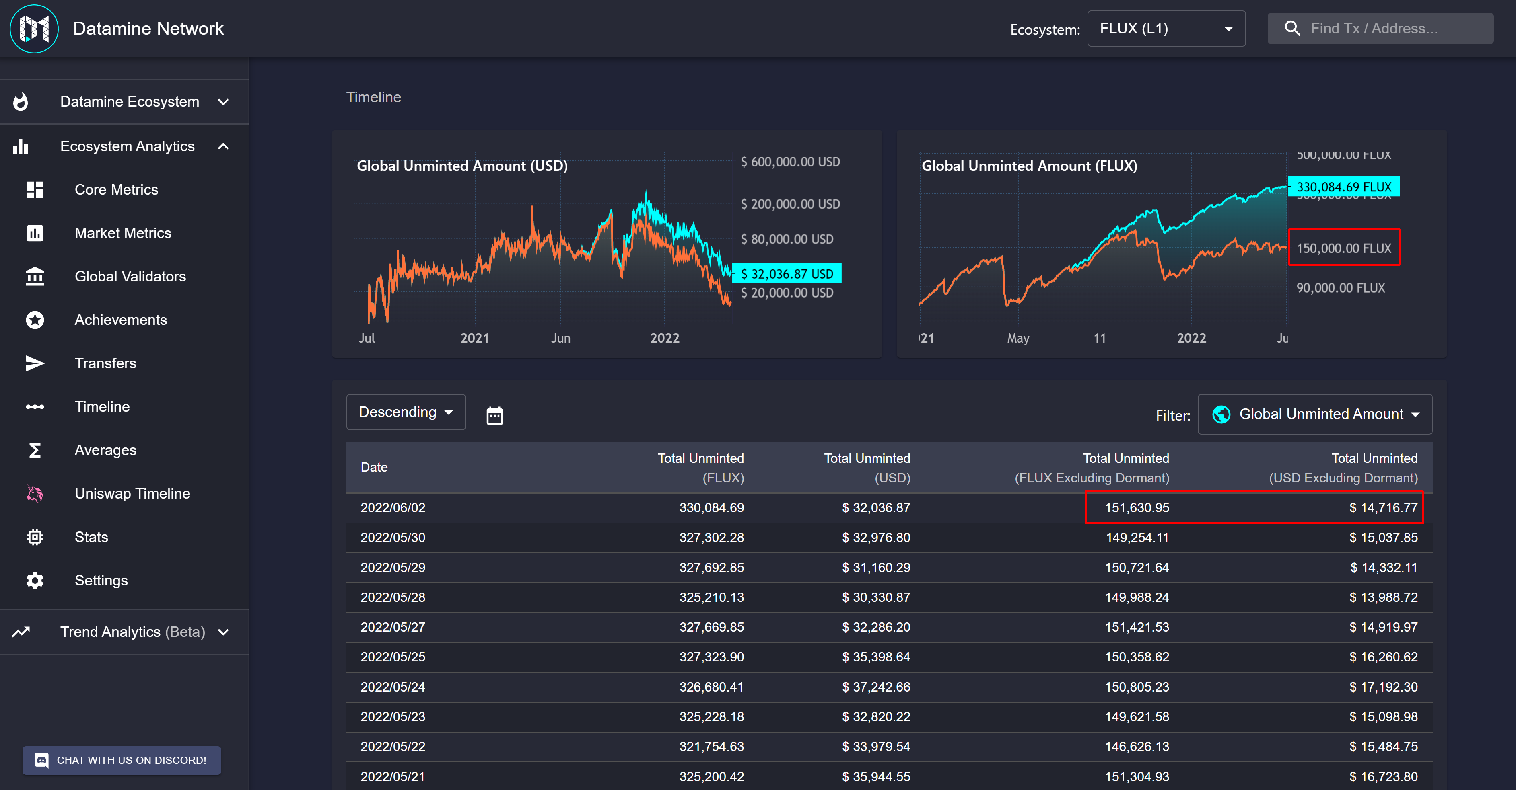Screen dimensions: 1516x790
Task: Click the Trend Analytics trending arrow icon
Action: click(x=21, y=632)
